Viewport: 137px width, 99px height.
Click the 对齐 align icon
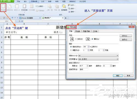[x=69, y=5]
